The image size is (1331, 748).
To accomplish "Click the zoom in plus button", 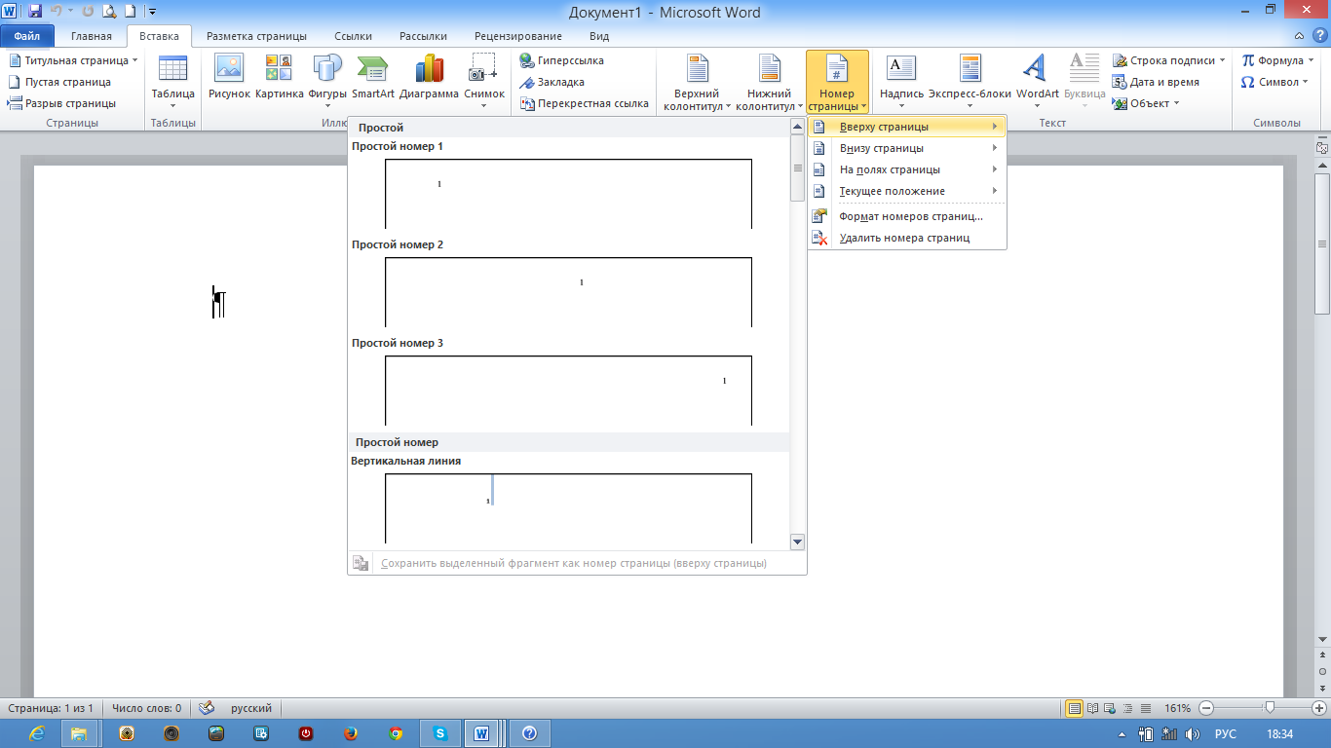I will [x=1318, y=708].
